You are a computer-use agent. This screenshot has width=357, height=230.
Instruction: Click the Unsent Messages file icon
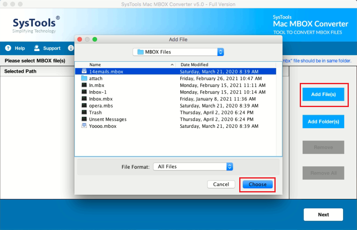tap(84, 119)
